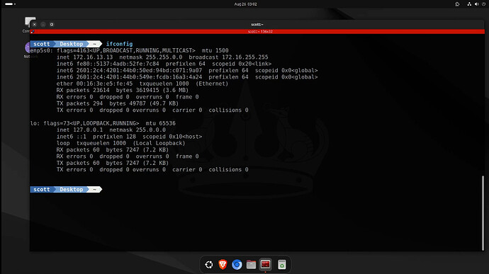Click the 'Desktop' segment of bottom prompt
This screenshot has height=274, width=489.
click(72, 190)
